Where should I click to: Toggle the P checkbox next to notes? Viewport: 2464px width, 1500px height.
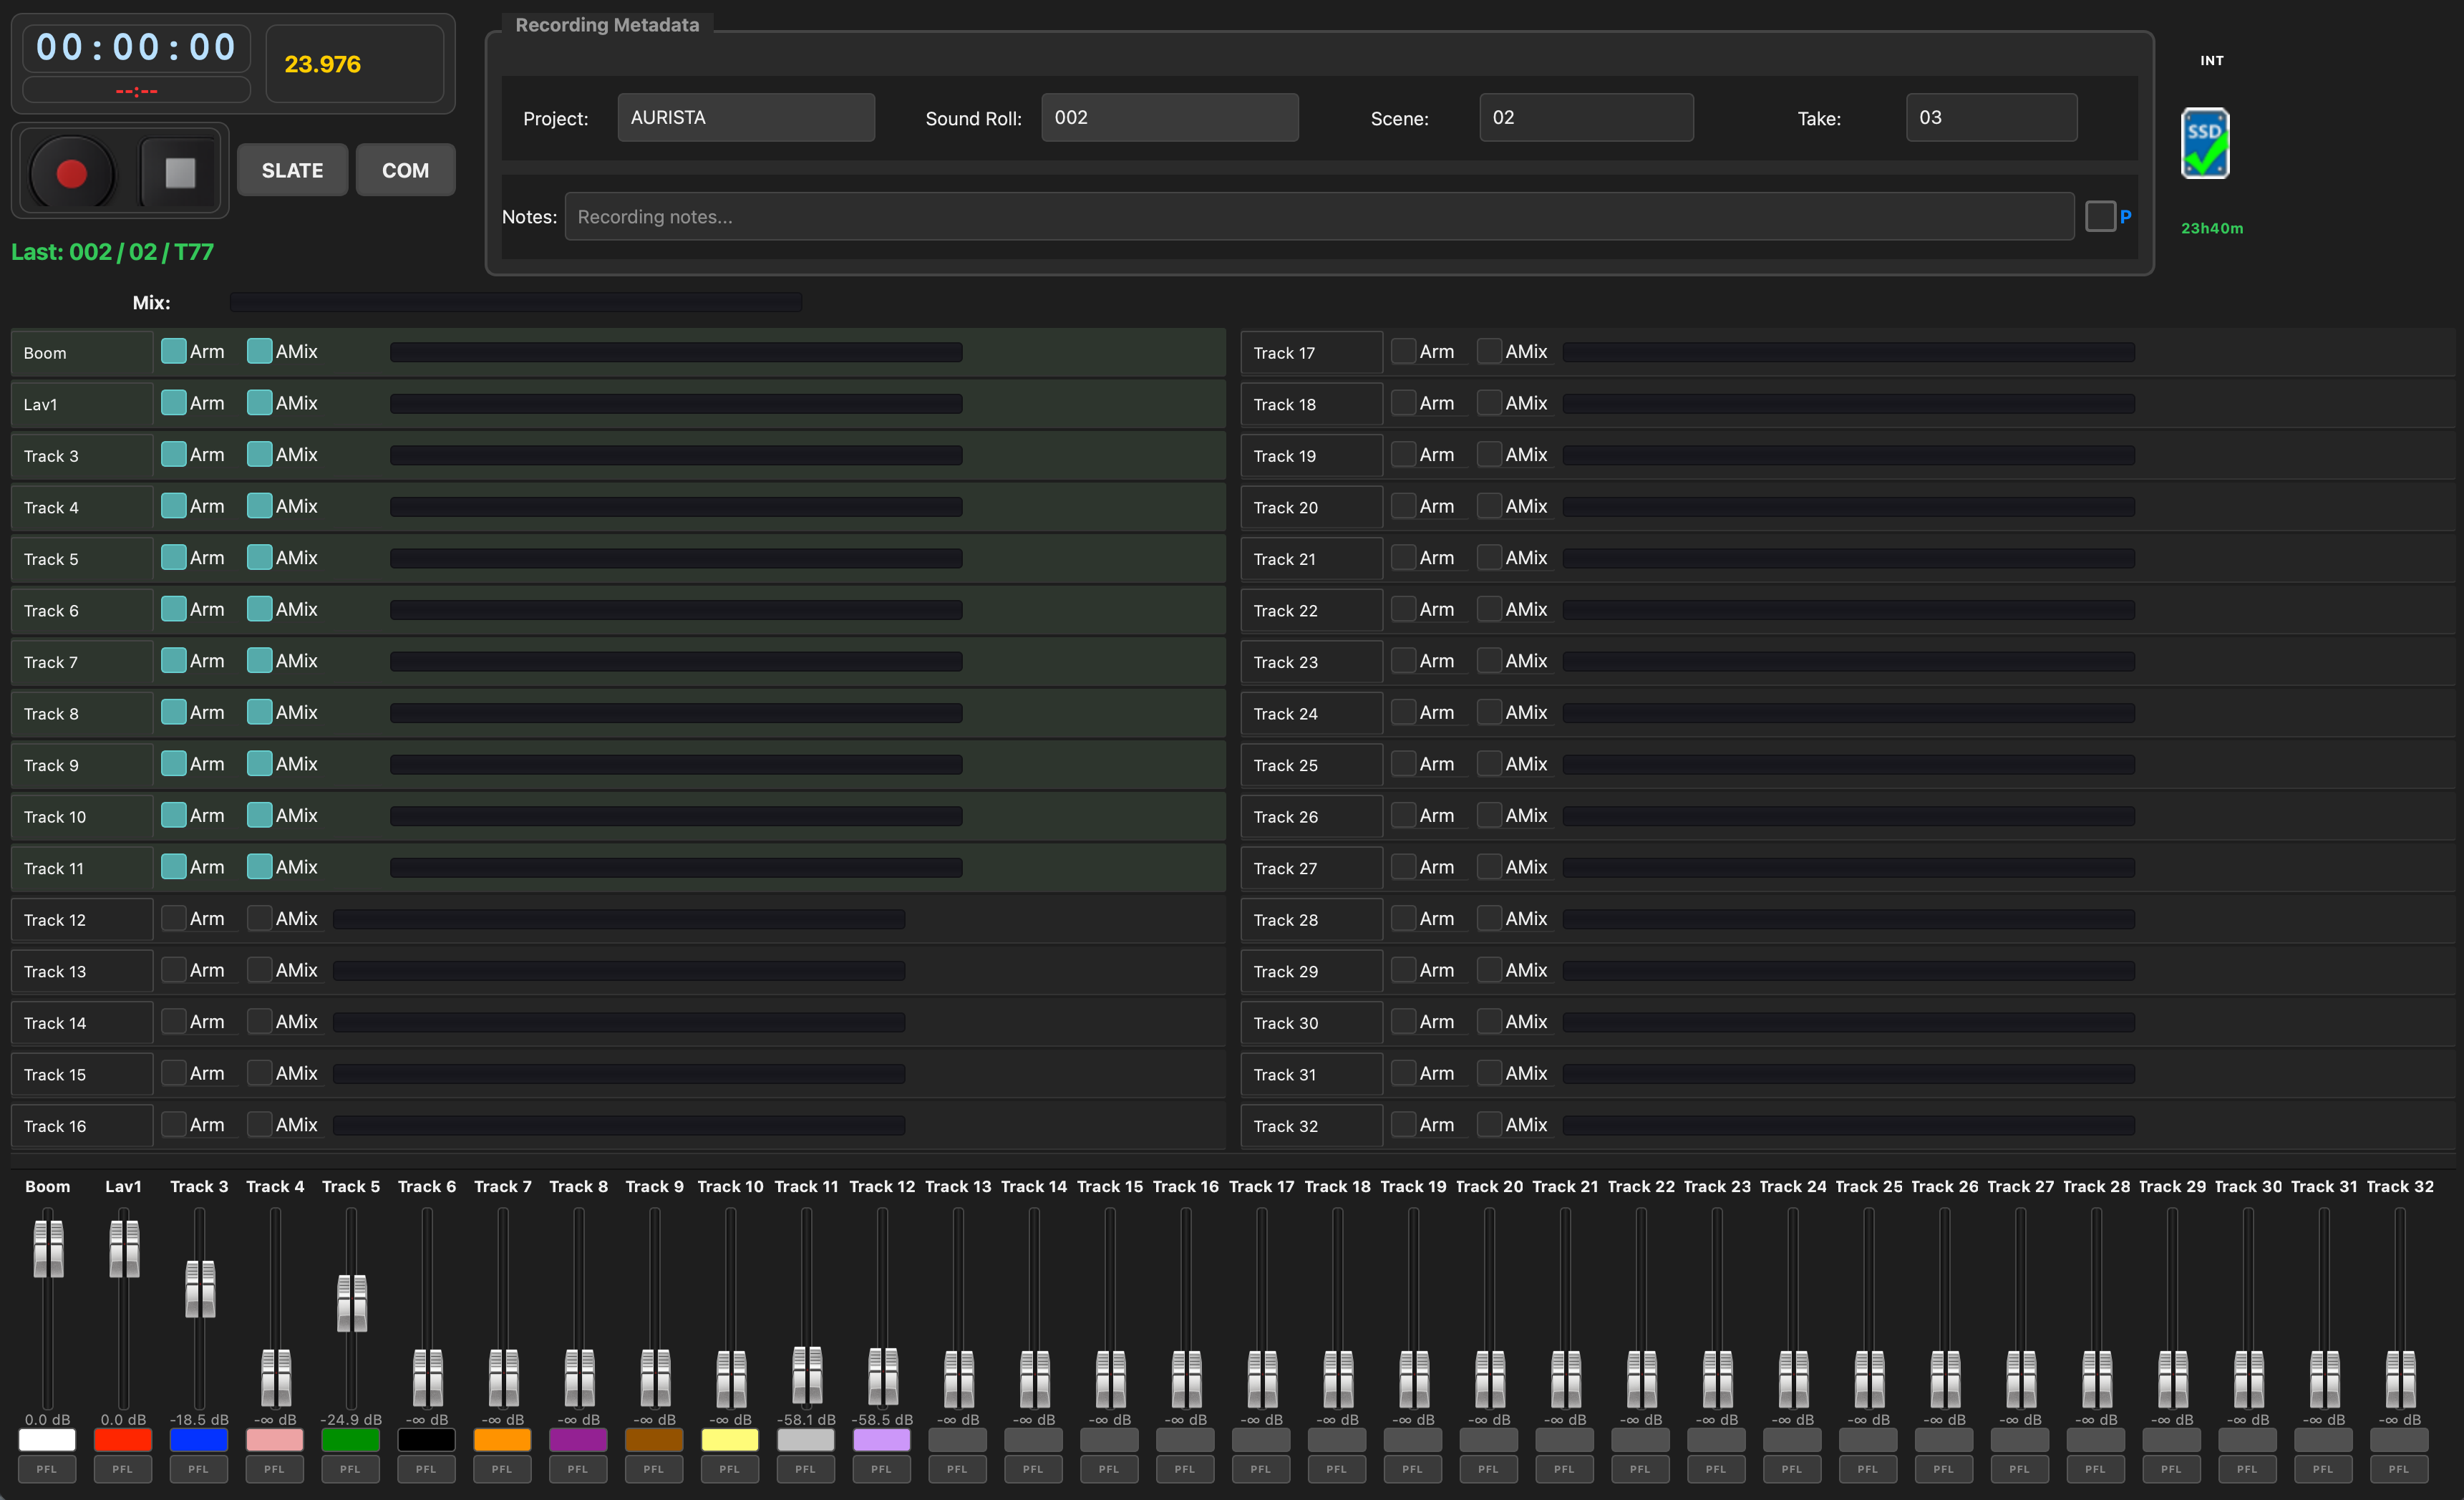point(2100,216)
